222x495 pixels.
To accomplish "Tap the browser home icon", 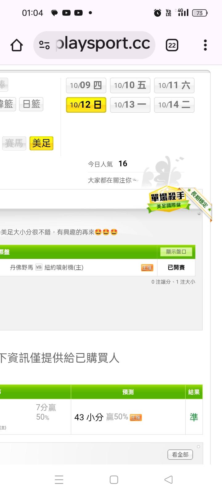I will [17, 45].
